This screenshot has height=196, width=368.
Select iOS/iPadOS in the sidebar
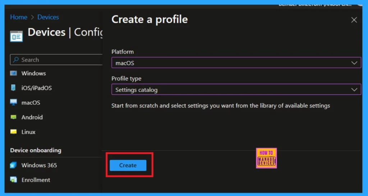click(37, 88)
